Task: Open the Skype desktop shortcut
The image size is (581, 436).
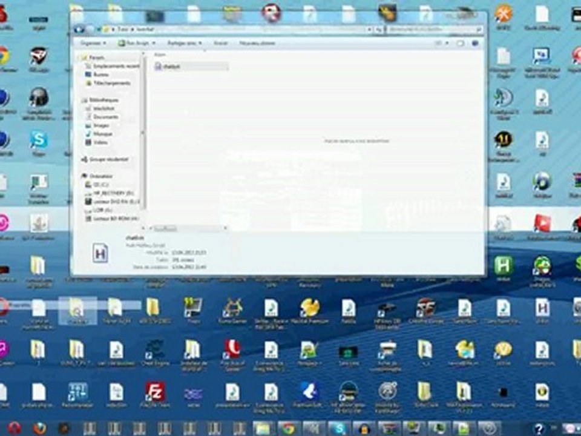Action: pyautogui.click(x=39, y=140)
